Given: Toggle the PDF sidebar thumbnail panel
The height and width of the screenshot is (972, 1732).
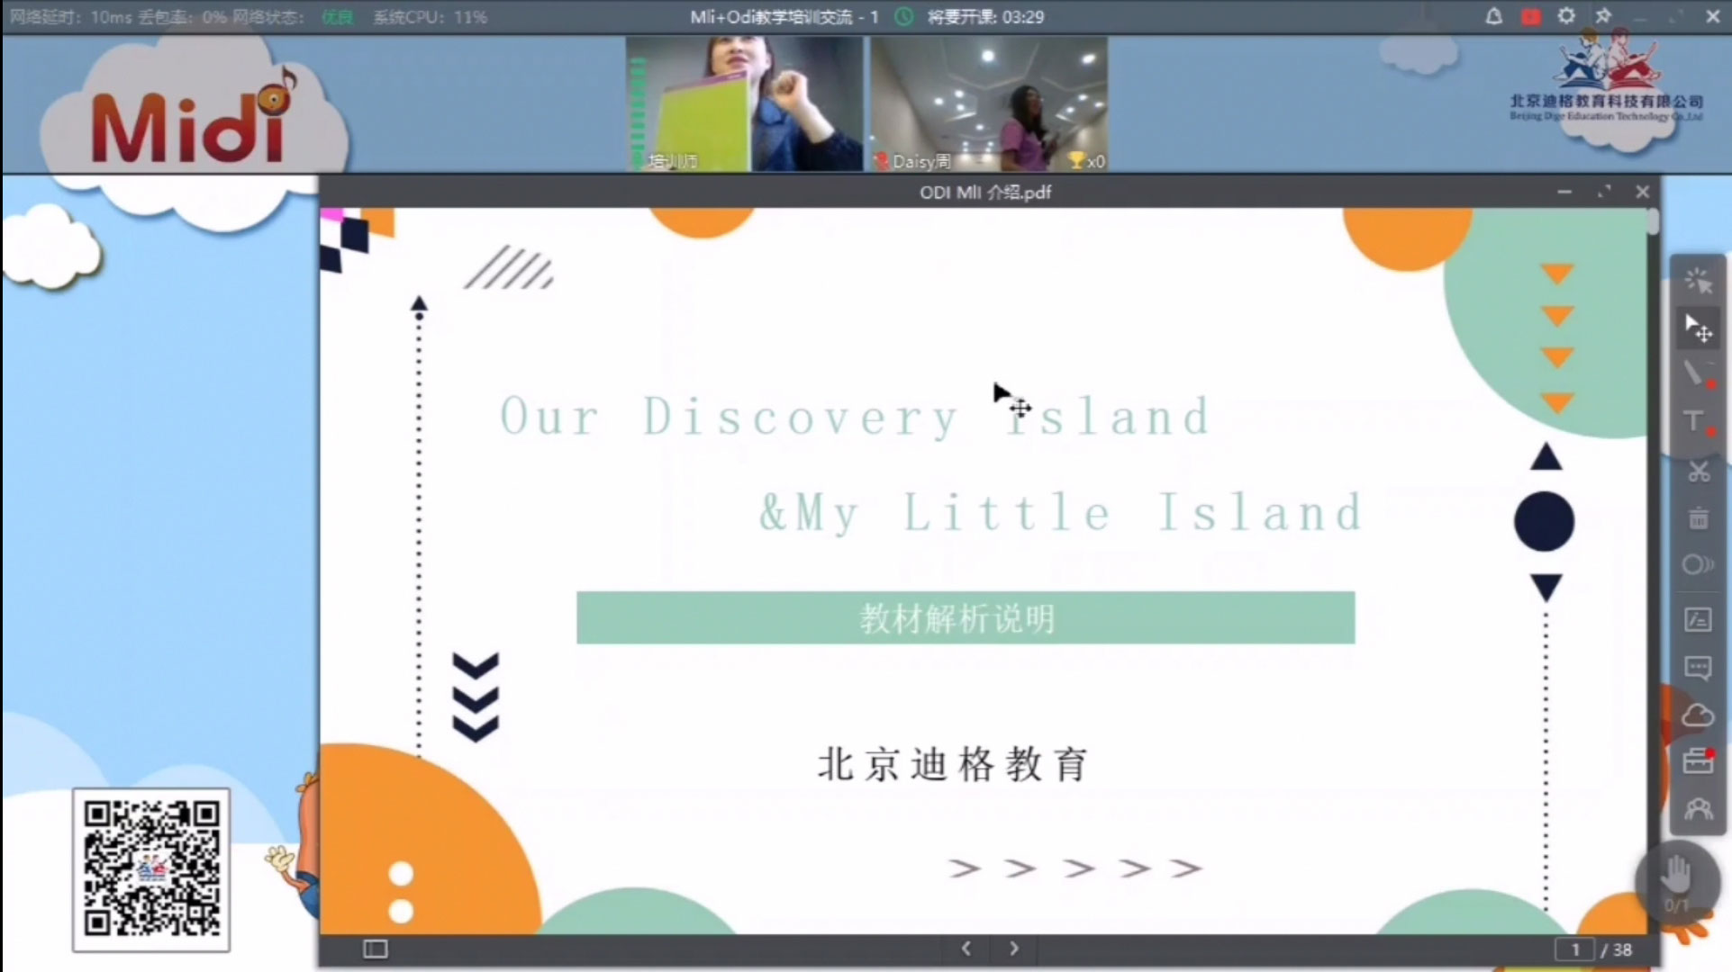Looking at the screenshot, I should tap(376, 949).
